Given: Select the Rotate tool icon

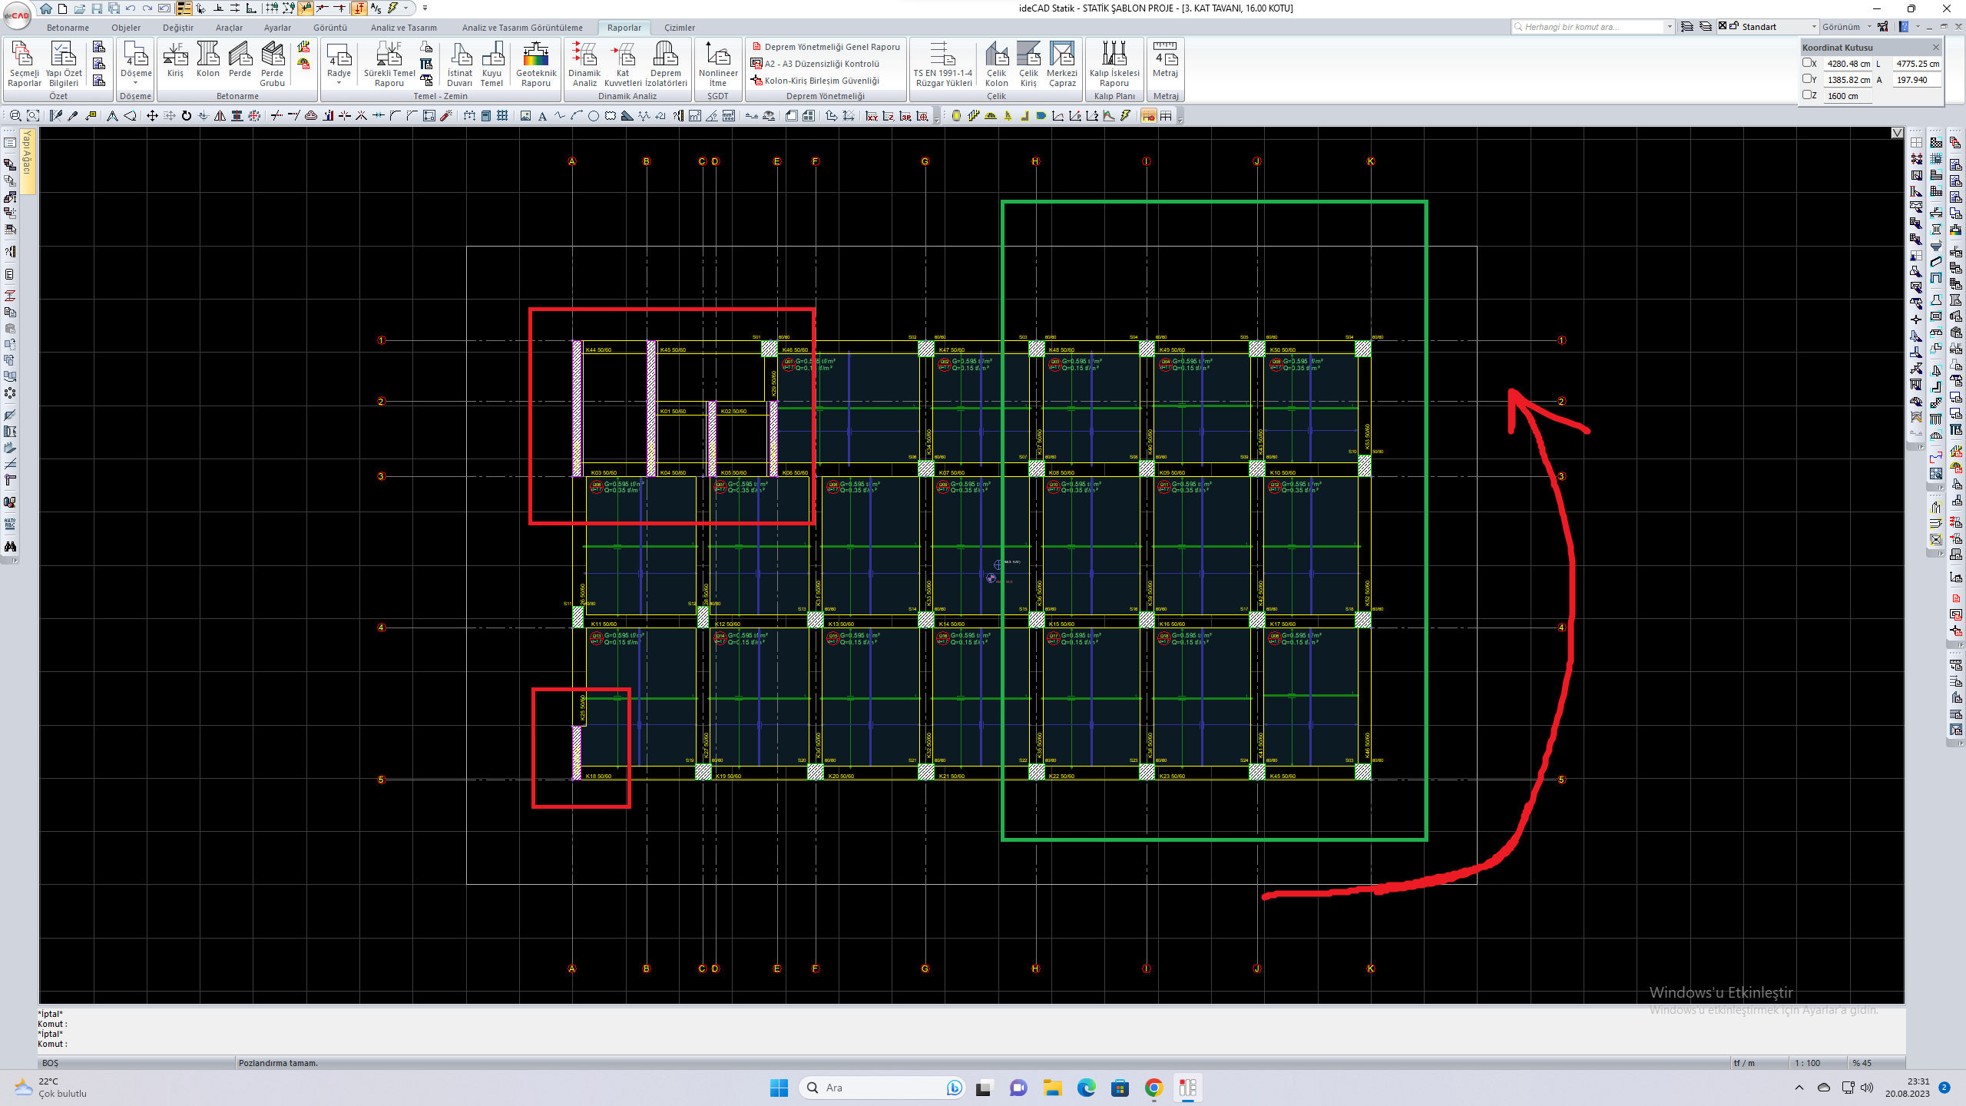Looking at the screenshot, I should click(x=186, y=116).
